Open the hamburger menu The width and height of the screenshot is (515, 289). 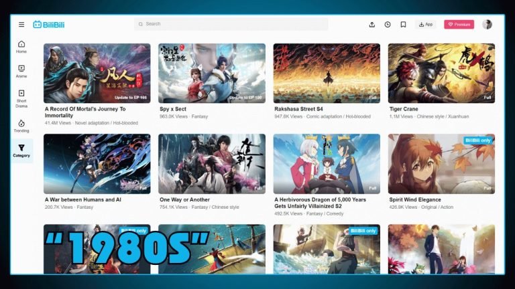point(21,24)
